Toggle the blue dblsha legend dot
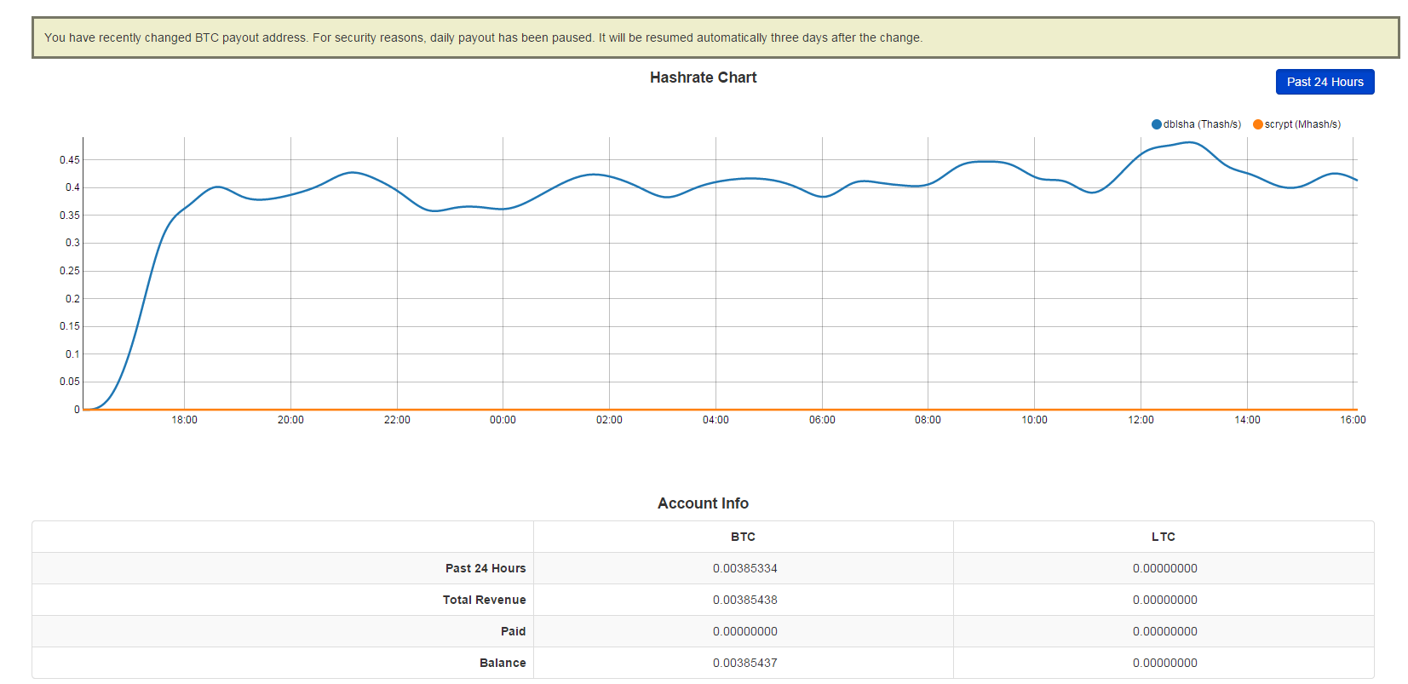The width and height of the screenshot is (1408, 684). tap(1156, 124)
